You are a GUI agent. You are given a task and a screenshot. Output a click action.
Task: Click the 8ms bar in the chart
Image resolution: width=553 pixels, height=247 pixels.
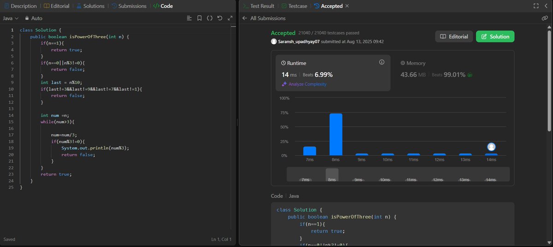click(336, 134)
